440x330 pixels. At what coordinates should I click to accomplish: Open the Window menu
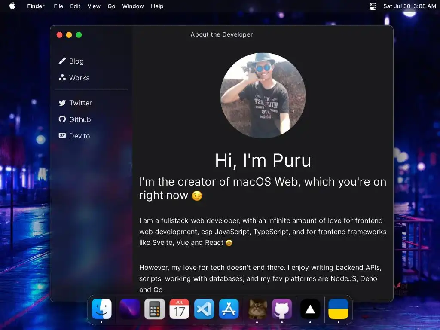coord(133,6)
